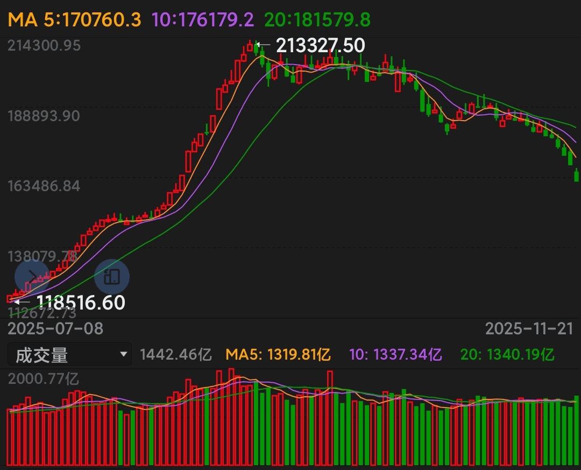Tap the volume 20: 1340.19亿 label
581x470 pixels.
[x=508, y=355]
